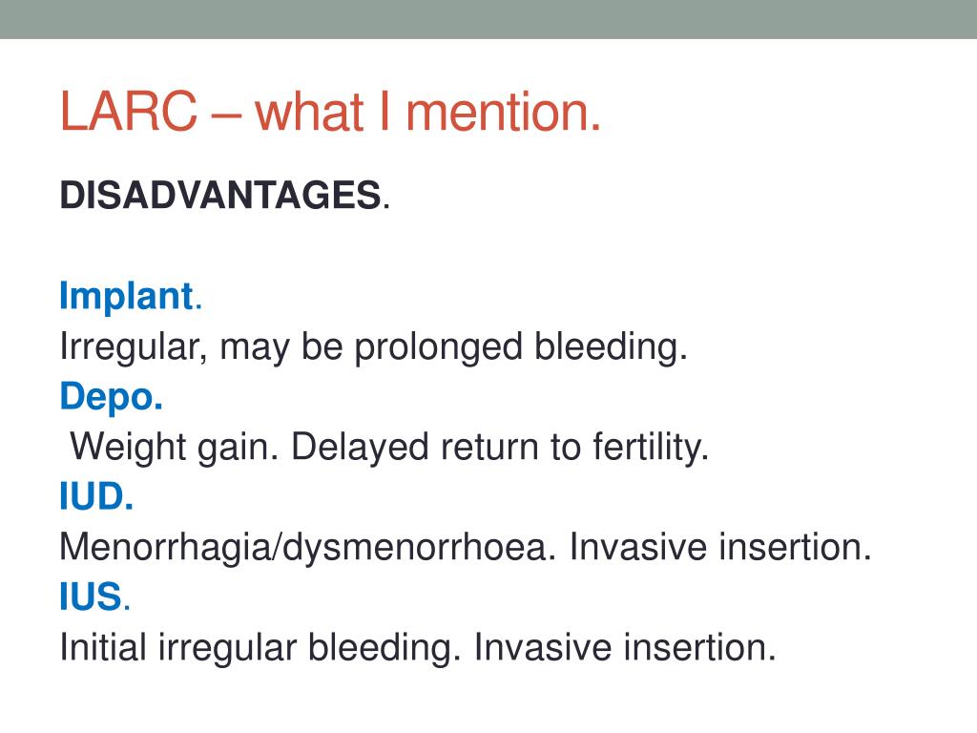Select Invasive insertion text on the IUS line
This screenshot has height=733, width=977.
click(625, 647)
